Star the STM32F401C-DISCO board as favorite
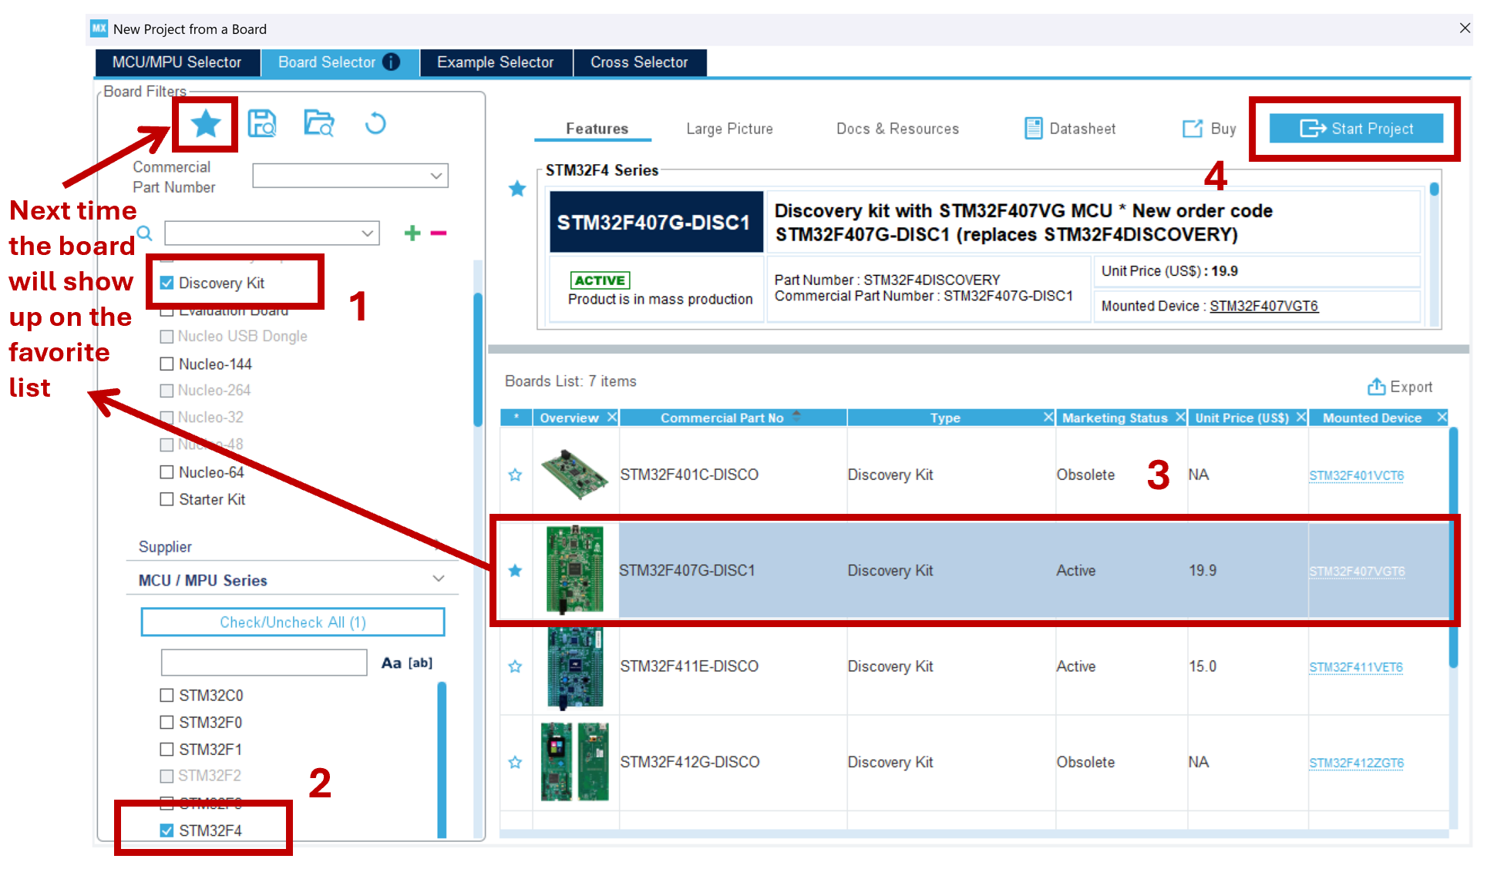Image resolution: width=1487 pixels, height=869 pixels. tap(515, 475)
